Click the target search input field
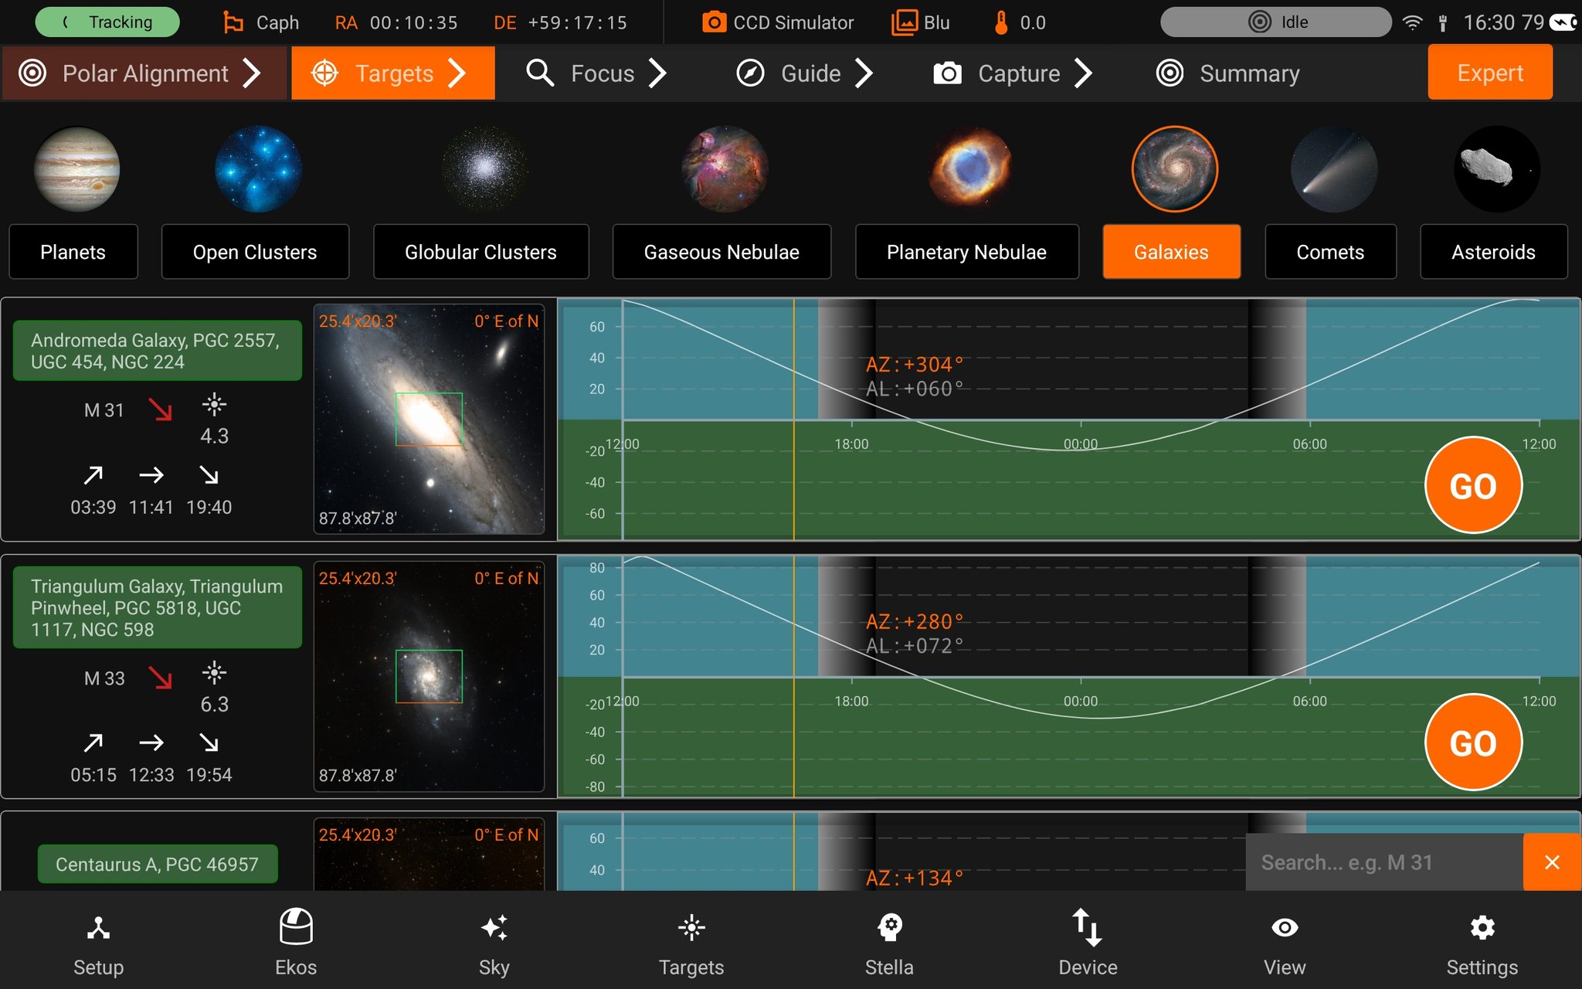The width and height of the screenshot is (1582, 989). click(x=1384, y=862)
